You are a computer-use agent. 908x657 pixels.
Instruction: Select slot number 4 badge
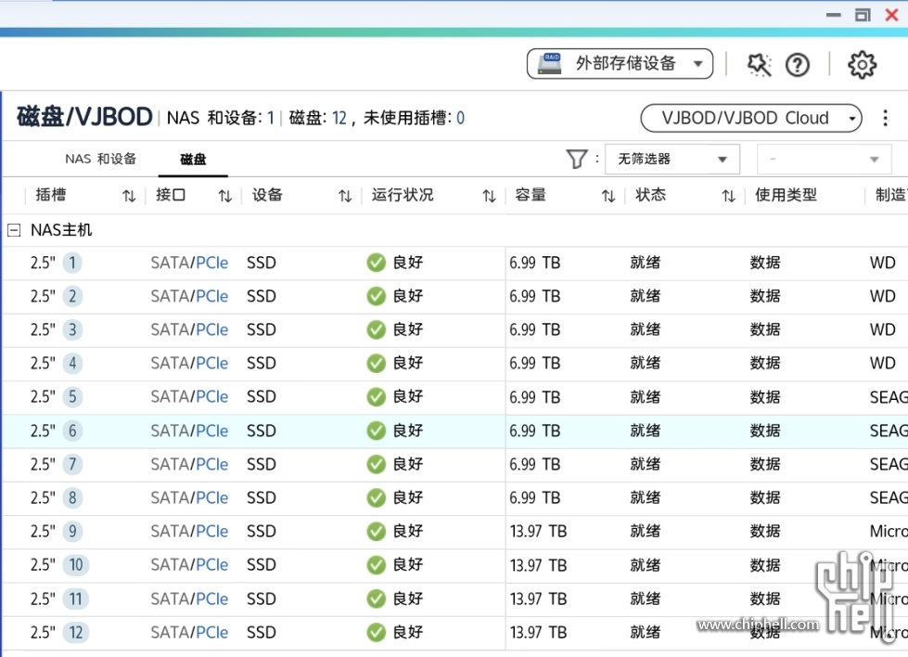72,364
